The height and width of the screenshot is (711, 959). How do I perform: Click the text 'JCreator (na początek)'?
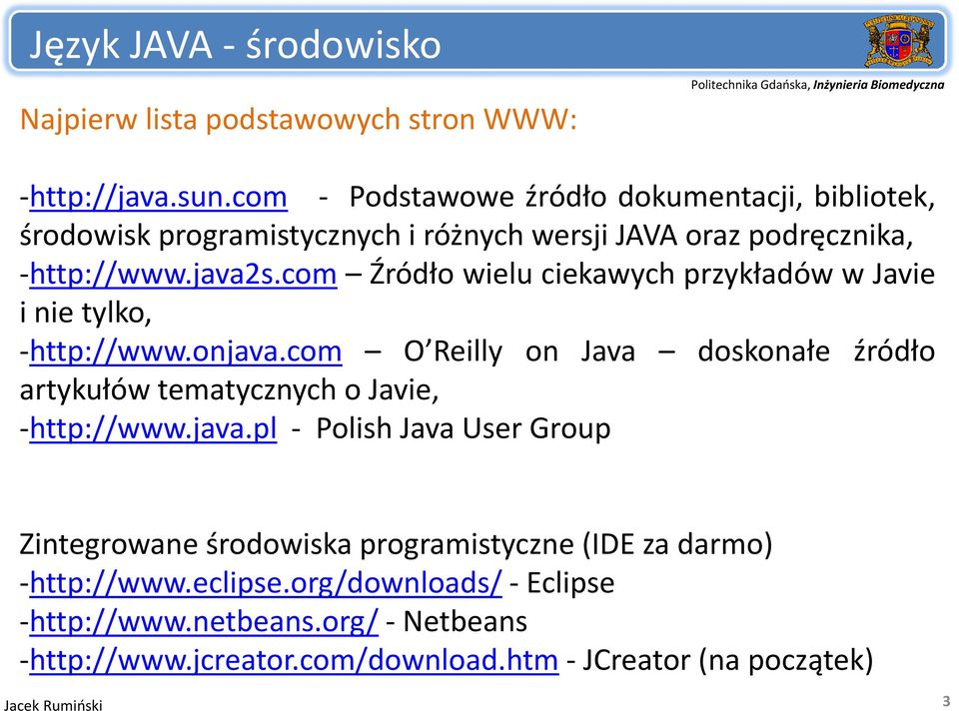727,660
